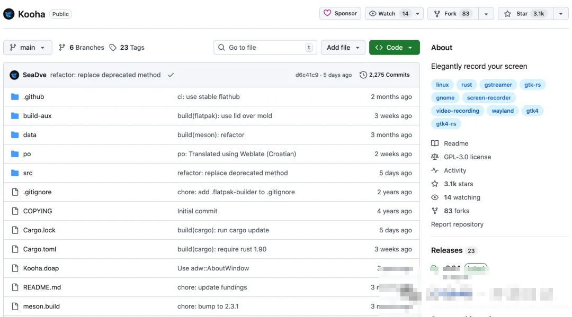Open commit po: Translated using Weblate (Croatian)
Screen dimensions: 572x317
[236, 154]
